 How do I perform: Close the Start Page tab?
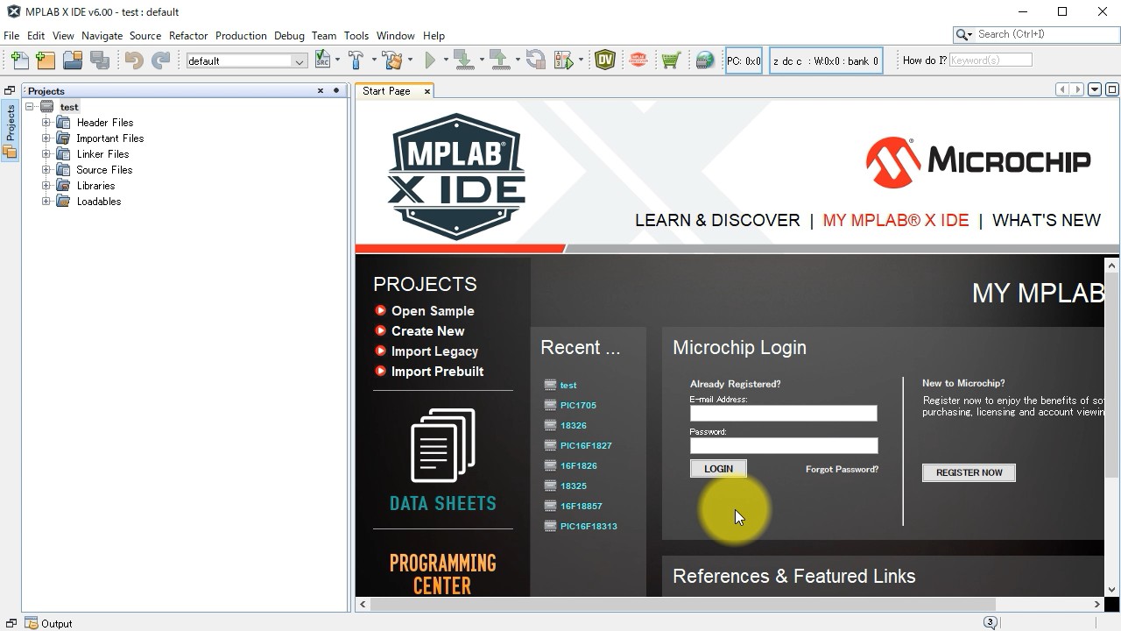click(427, 91)
